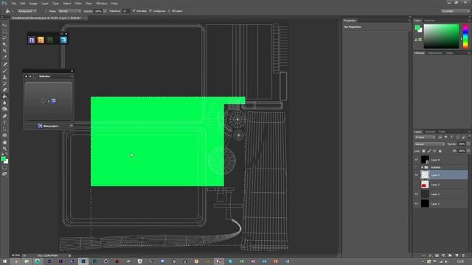Click the dark green plugin icon
The height and width of the screenshot is (265, 472).
pyautogui.click(x=50, y=40)
